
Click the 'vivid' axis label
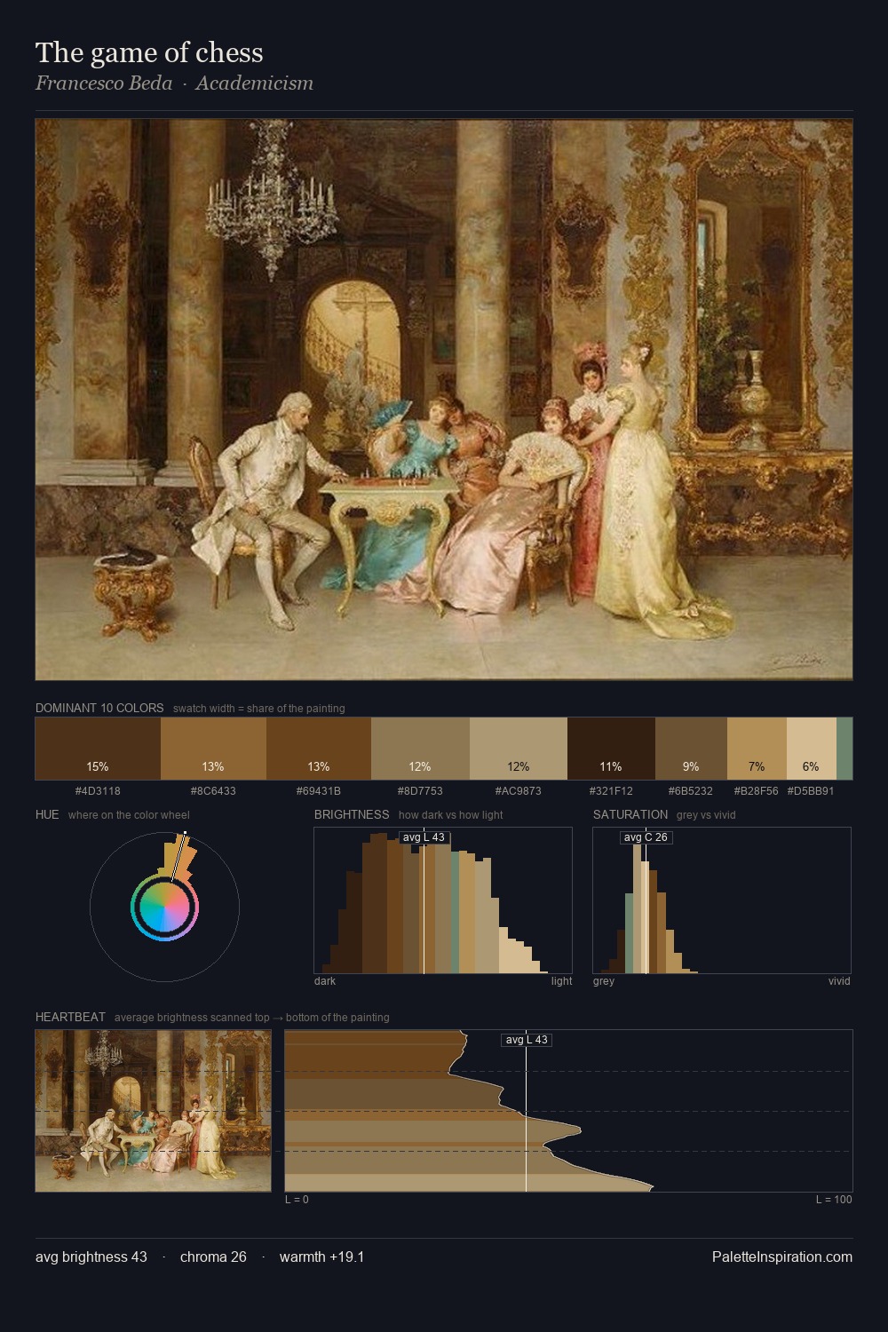[839, 981]
